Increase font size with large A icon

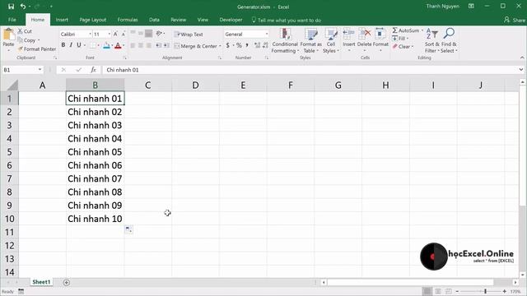click(115, 35)
